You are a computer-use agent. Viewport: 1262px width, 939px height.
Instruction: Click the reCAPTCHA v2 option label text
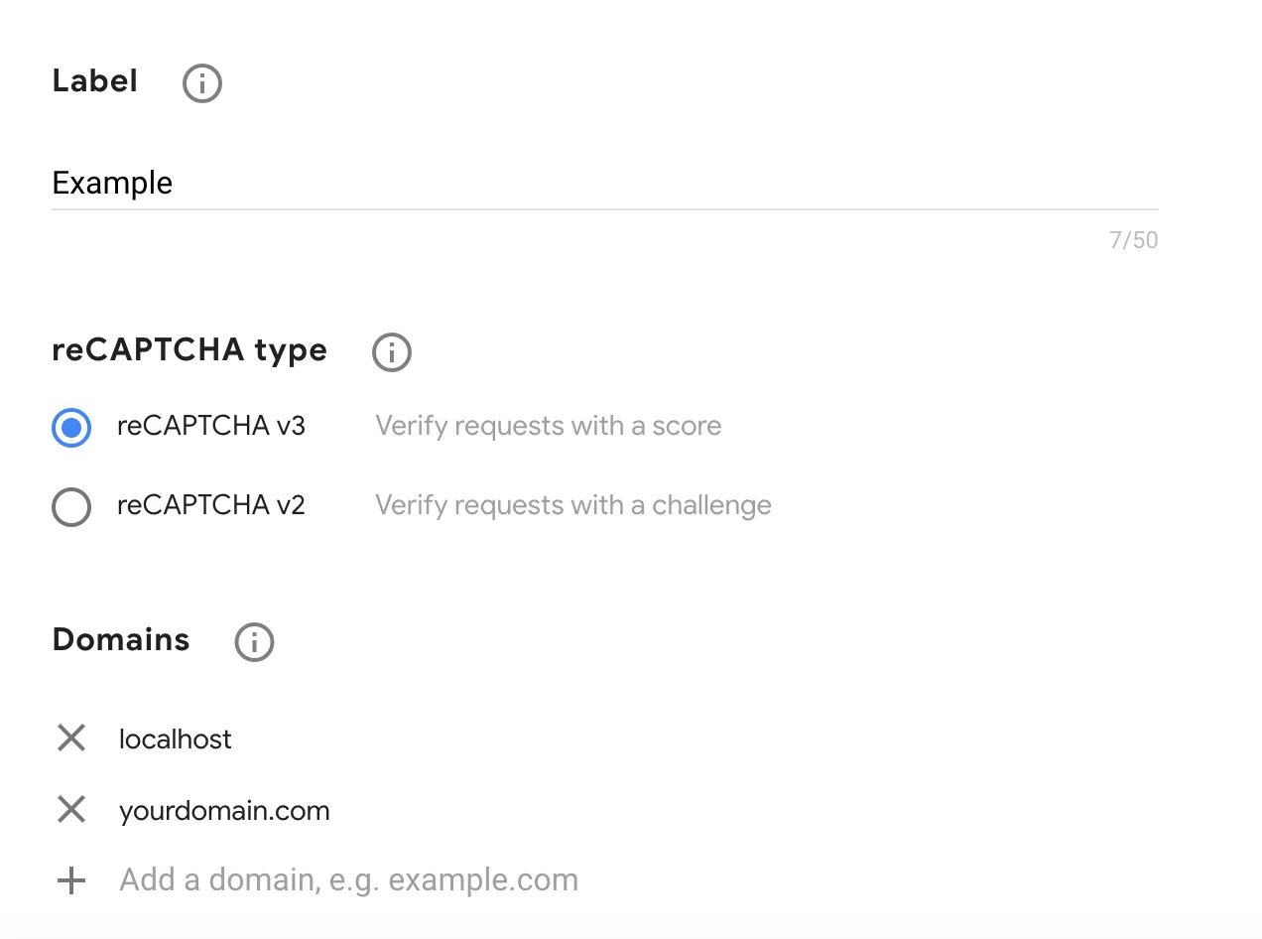click(x=210, y=506)
